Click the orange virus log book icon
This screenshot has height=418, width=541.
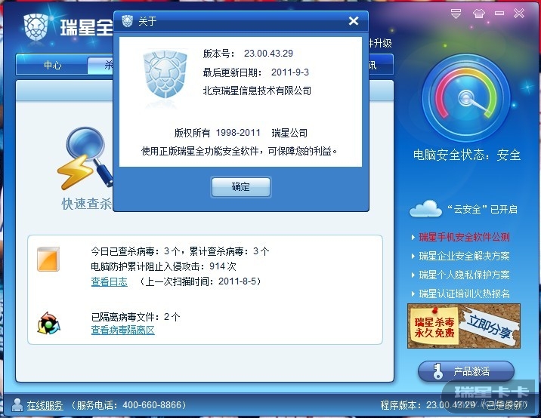[x=48, y=259]
